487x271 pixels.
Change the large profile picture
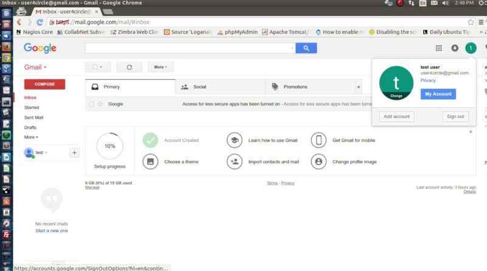tap(396, 83)
